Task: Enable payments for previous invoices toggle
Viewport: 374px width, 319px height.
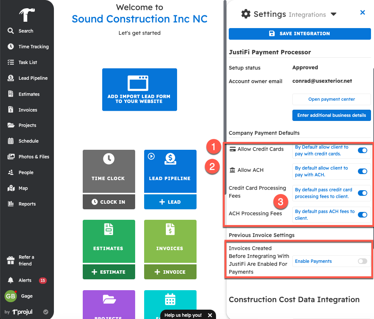Action: pyautogui.click(x=362, y=261)
